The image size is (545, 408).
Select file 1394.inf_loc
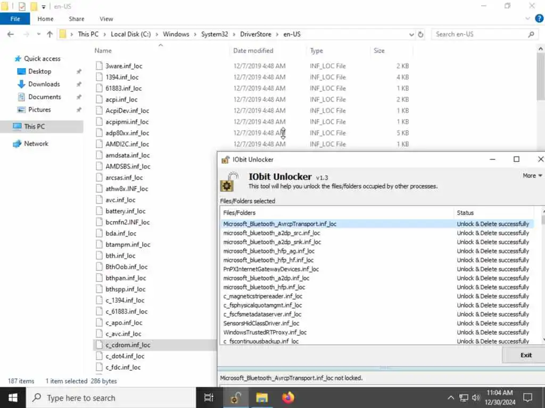[122, 77]
